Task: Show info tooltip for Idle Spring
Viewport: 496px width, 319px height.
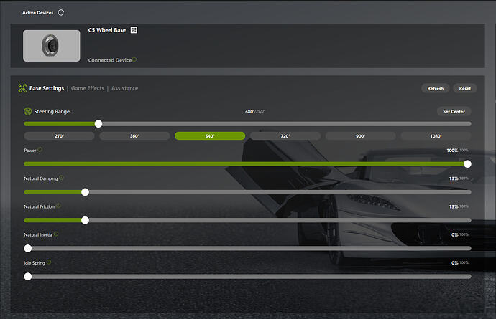Action: tap(49, 262)
